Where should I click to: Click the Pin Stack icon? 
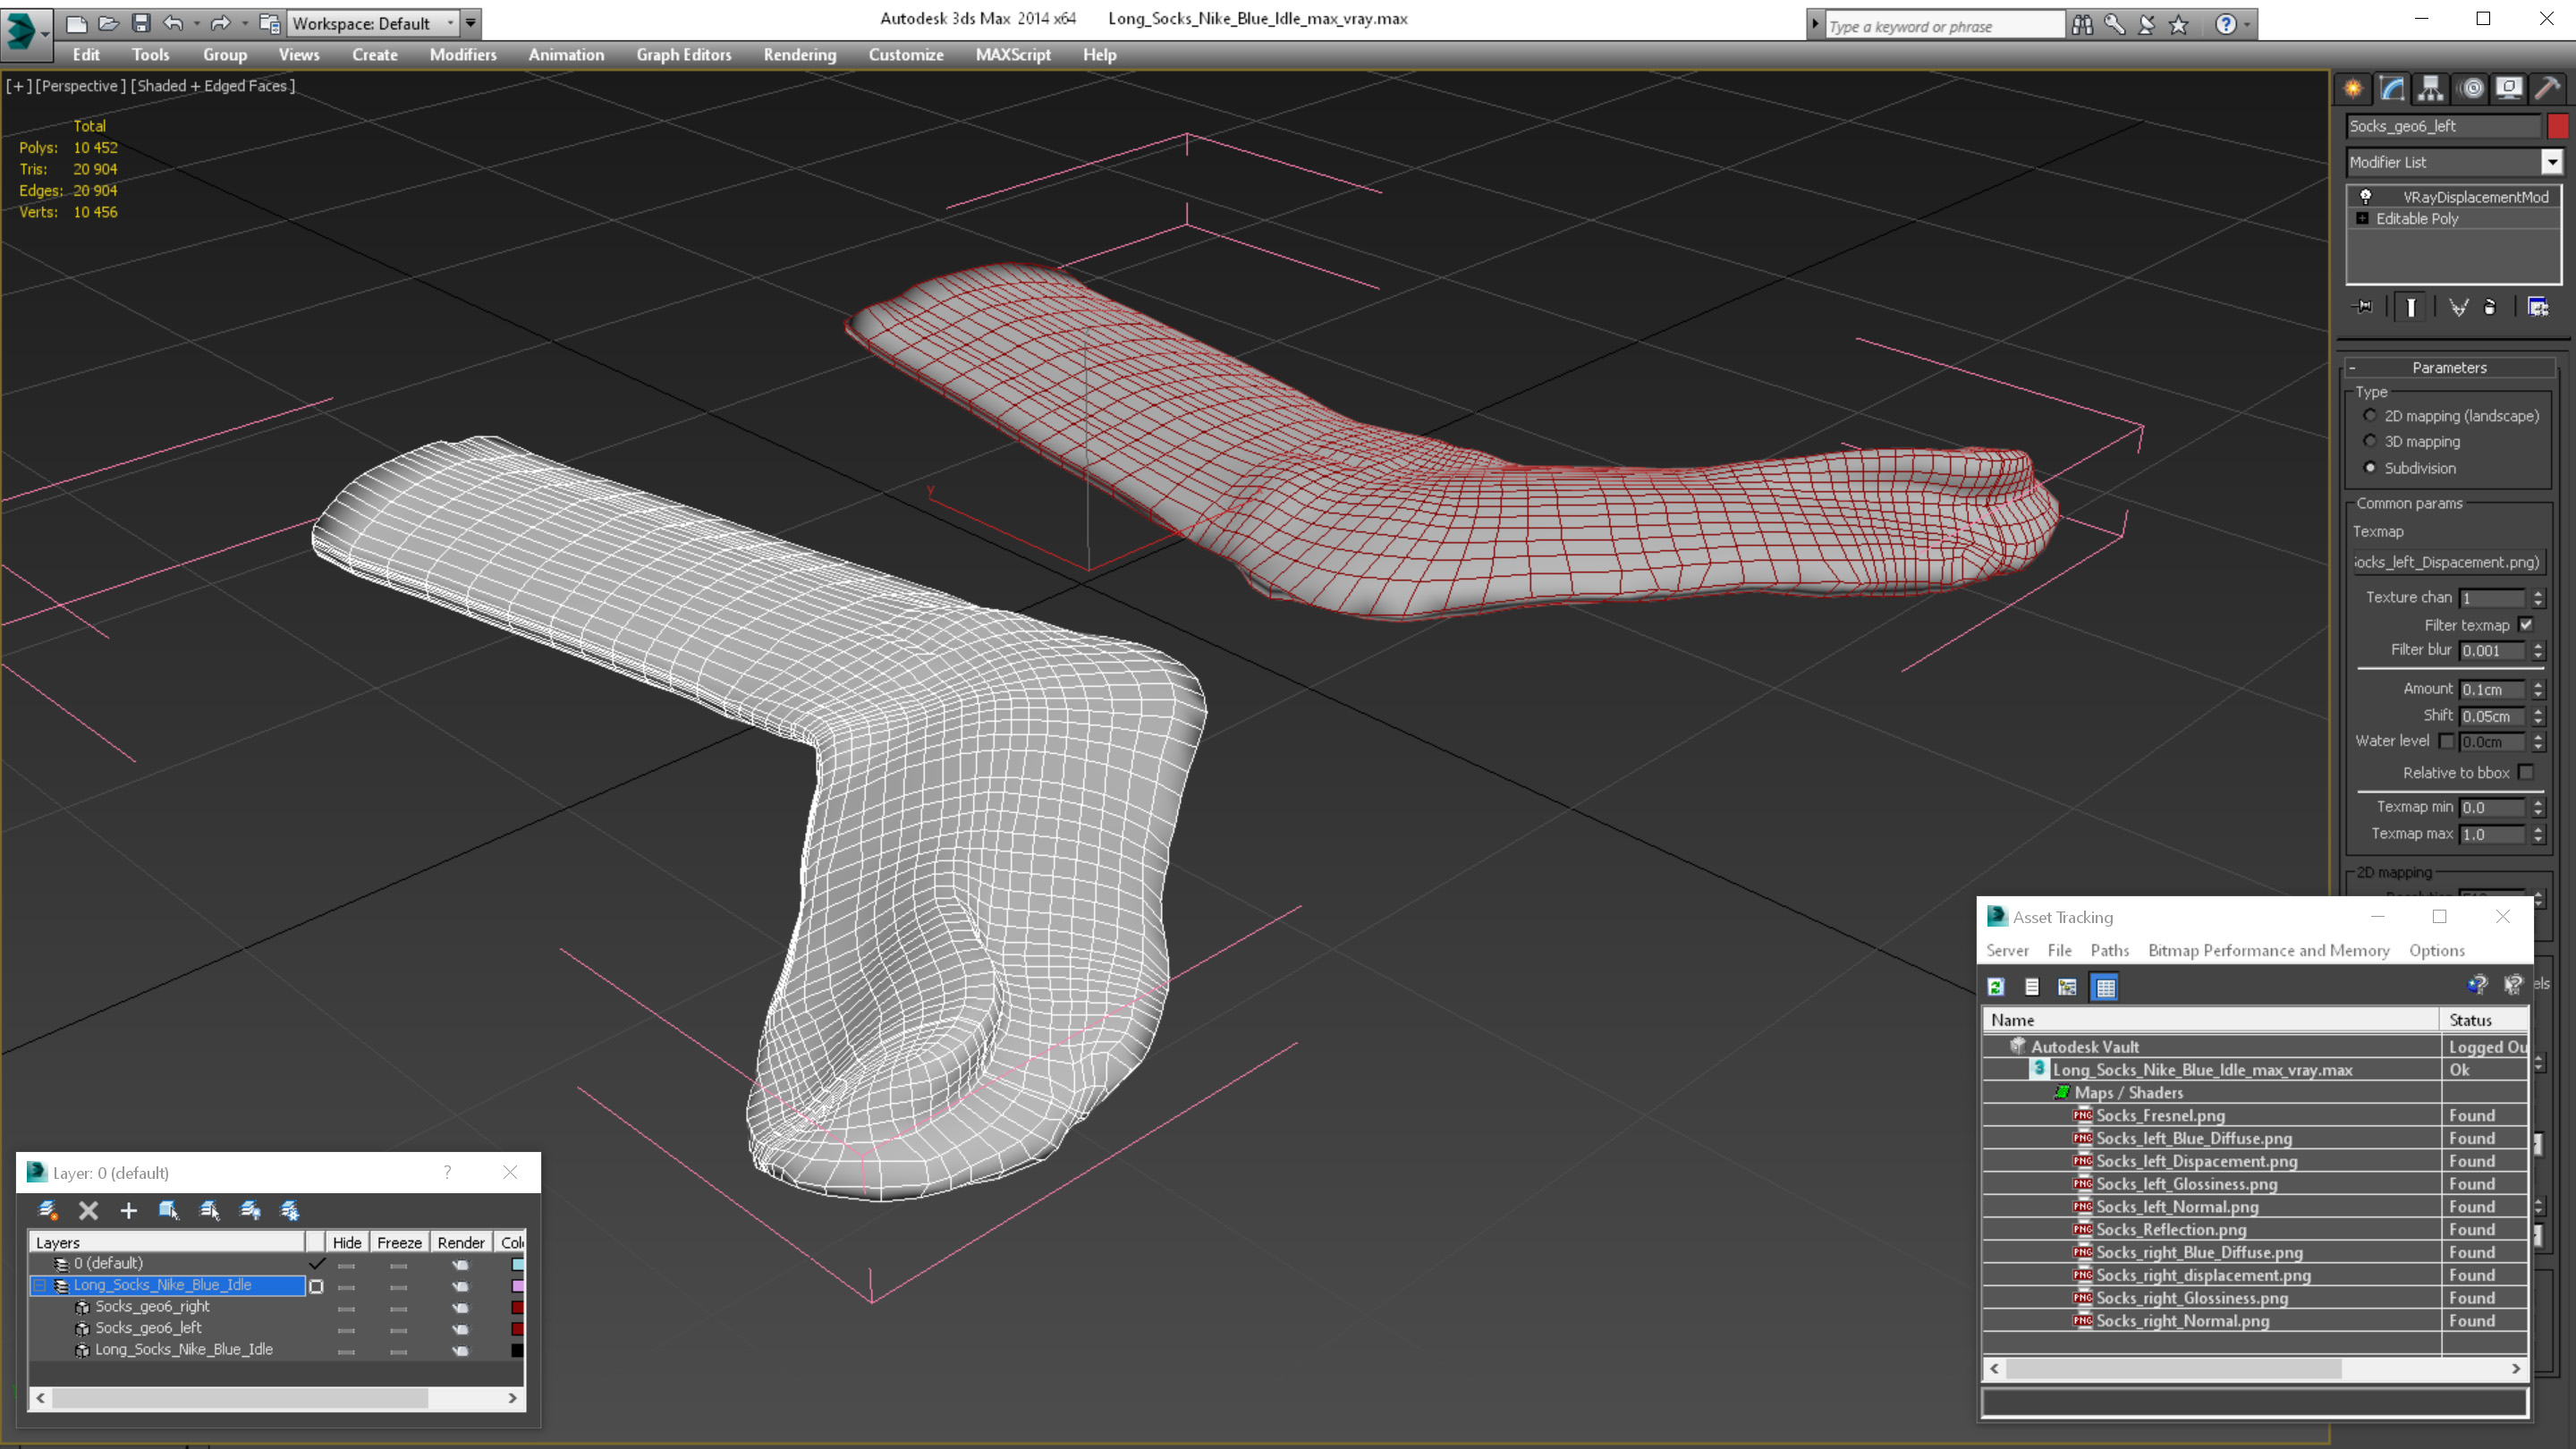click(2364, 307)
